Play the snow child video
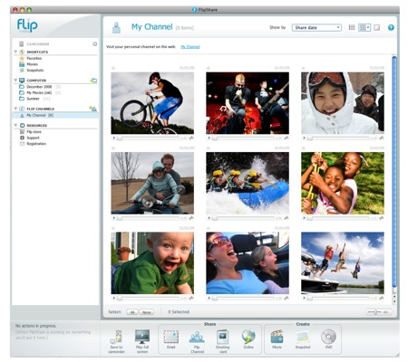 [x=304, y=138]
